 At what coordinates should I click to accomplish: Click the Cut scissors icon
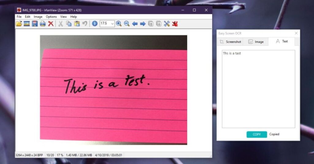61,24
